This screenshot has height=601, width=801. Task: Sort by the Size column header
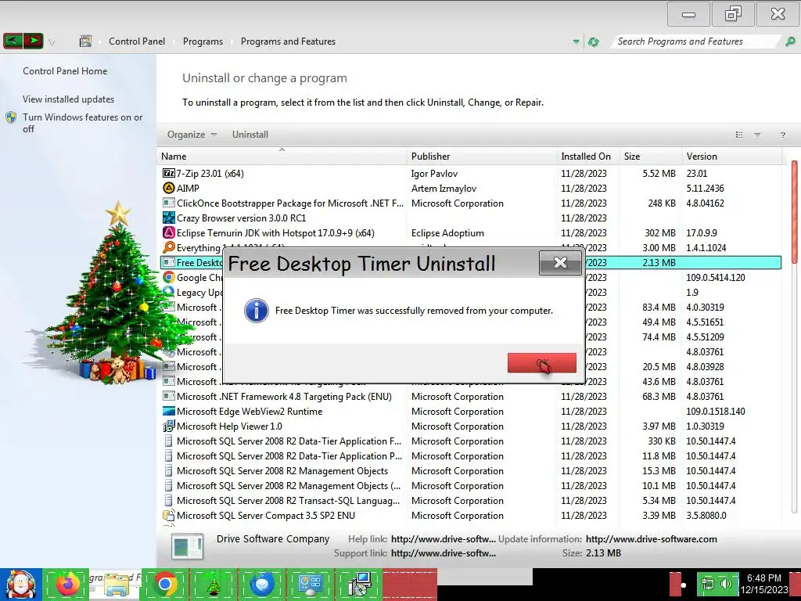(650, 157)
